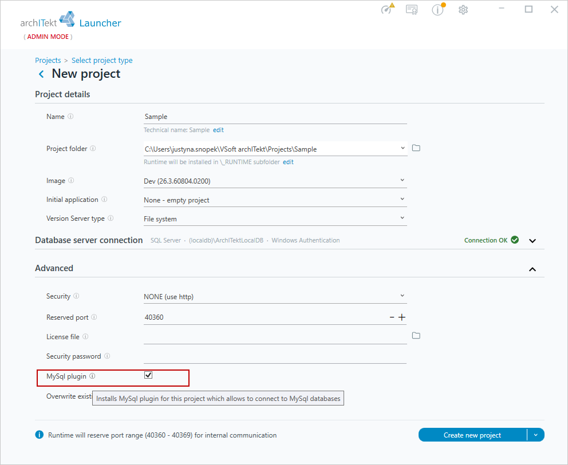
Task: Open the settings gear icon
Action: 463,10
